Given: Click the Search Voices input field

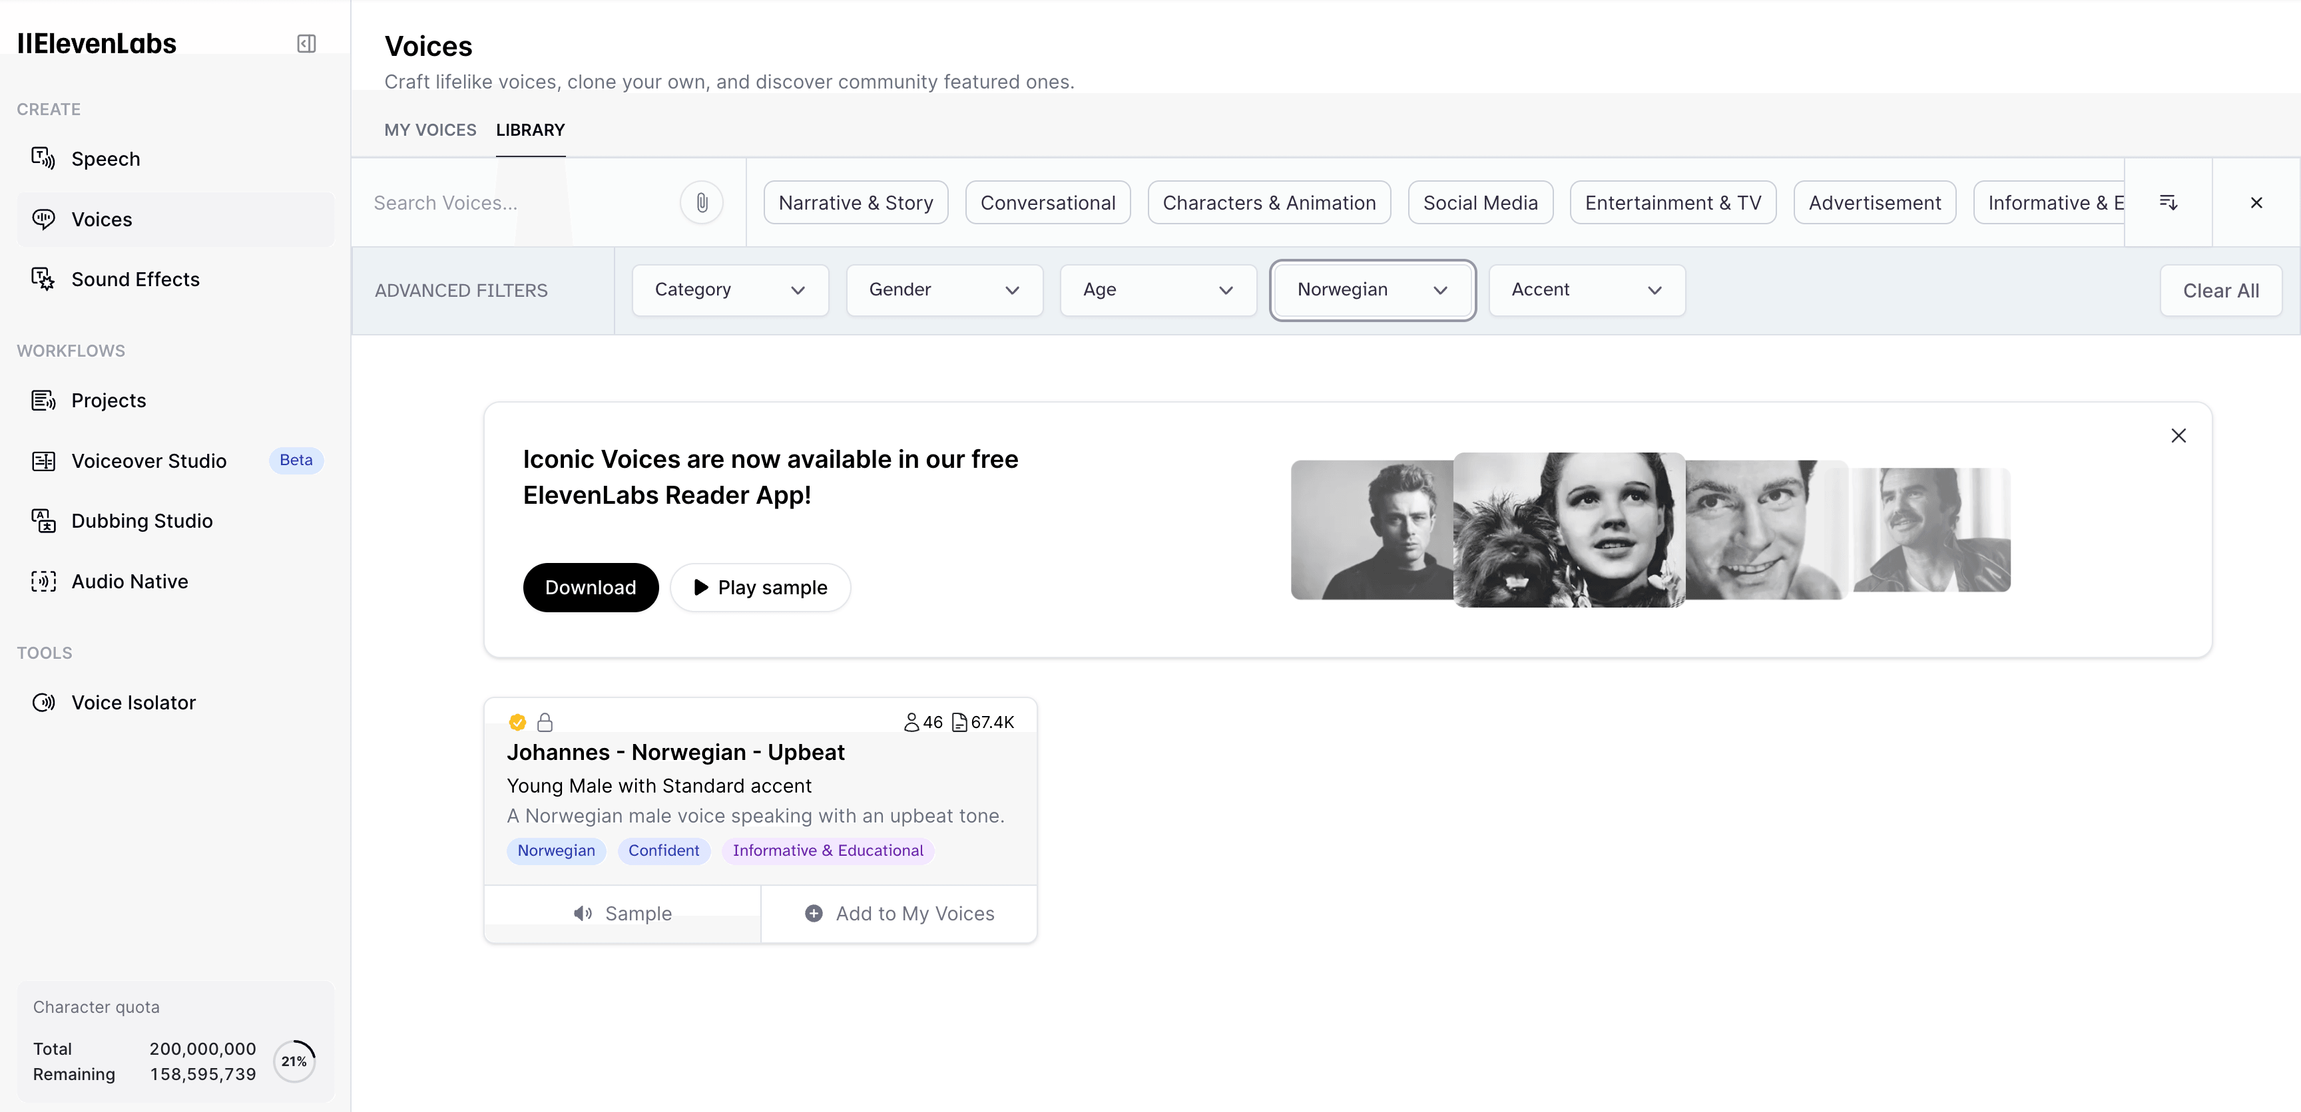Looking at the screenshot, I should (x=500, y=202).
